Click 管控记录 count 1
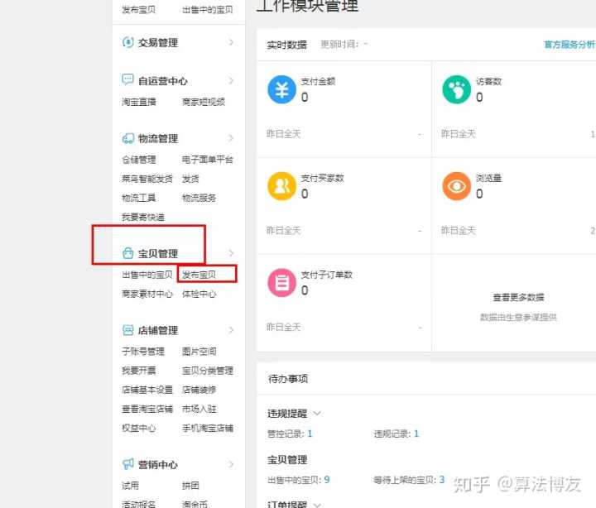 point(310,434)
